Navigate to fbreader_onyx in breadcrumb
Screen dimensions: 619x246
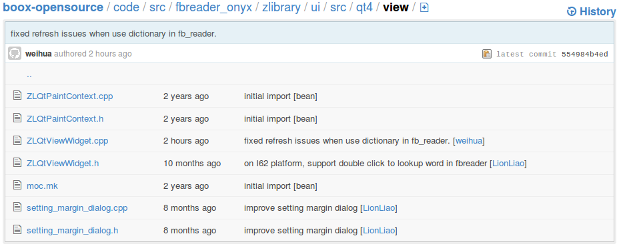213,7
